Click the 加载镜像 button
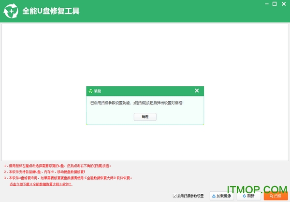The image size is (290, 202). pyautogui.click(x=222, y=196)
